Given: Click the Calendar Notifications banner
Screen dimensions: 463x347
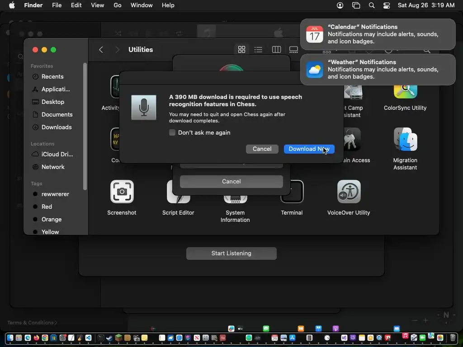Looking at the screenshot, I should [378, 34].
